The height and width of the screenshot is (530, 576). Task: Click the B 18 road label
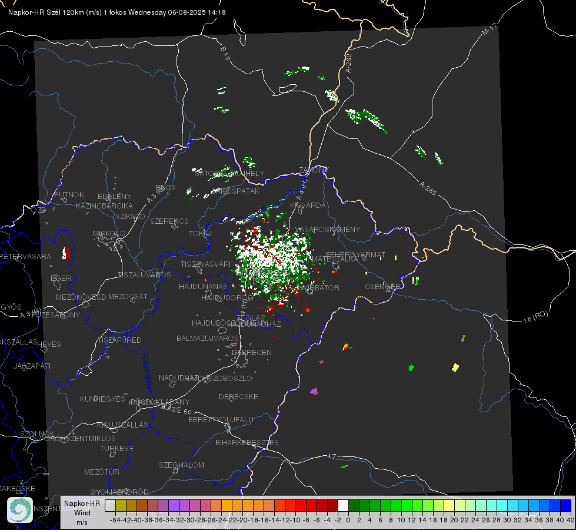pyautogui.click(x=225, y=54)
